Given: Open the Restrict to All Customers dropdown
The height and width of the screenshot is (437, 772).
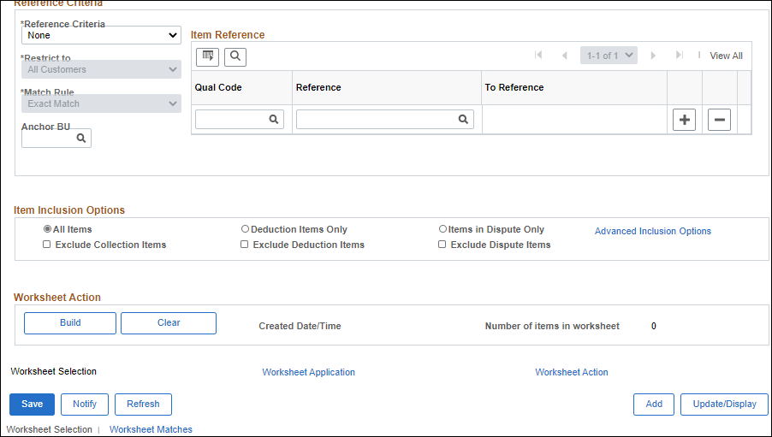Looking at the screenshot, I should (x=102, y=69).
